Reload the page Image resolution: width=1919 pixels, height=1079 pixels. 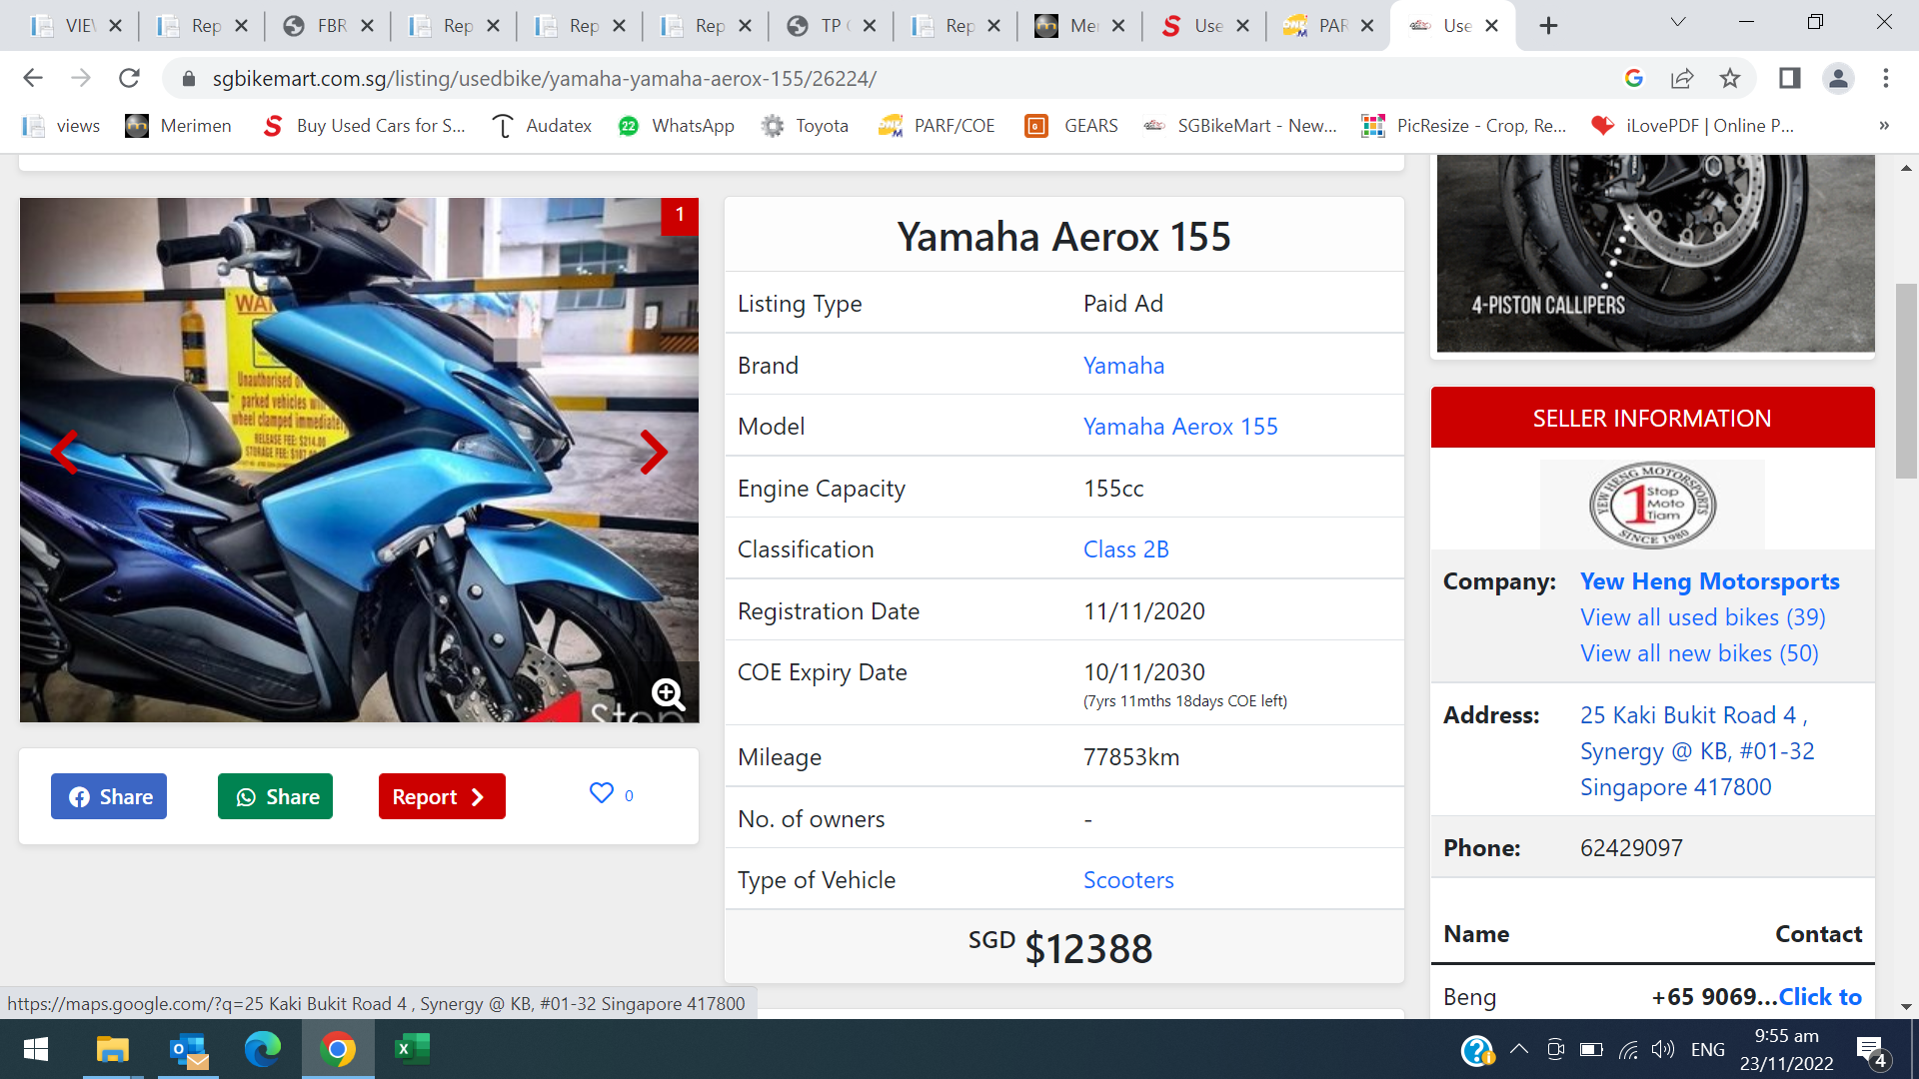[129, 78]
